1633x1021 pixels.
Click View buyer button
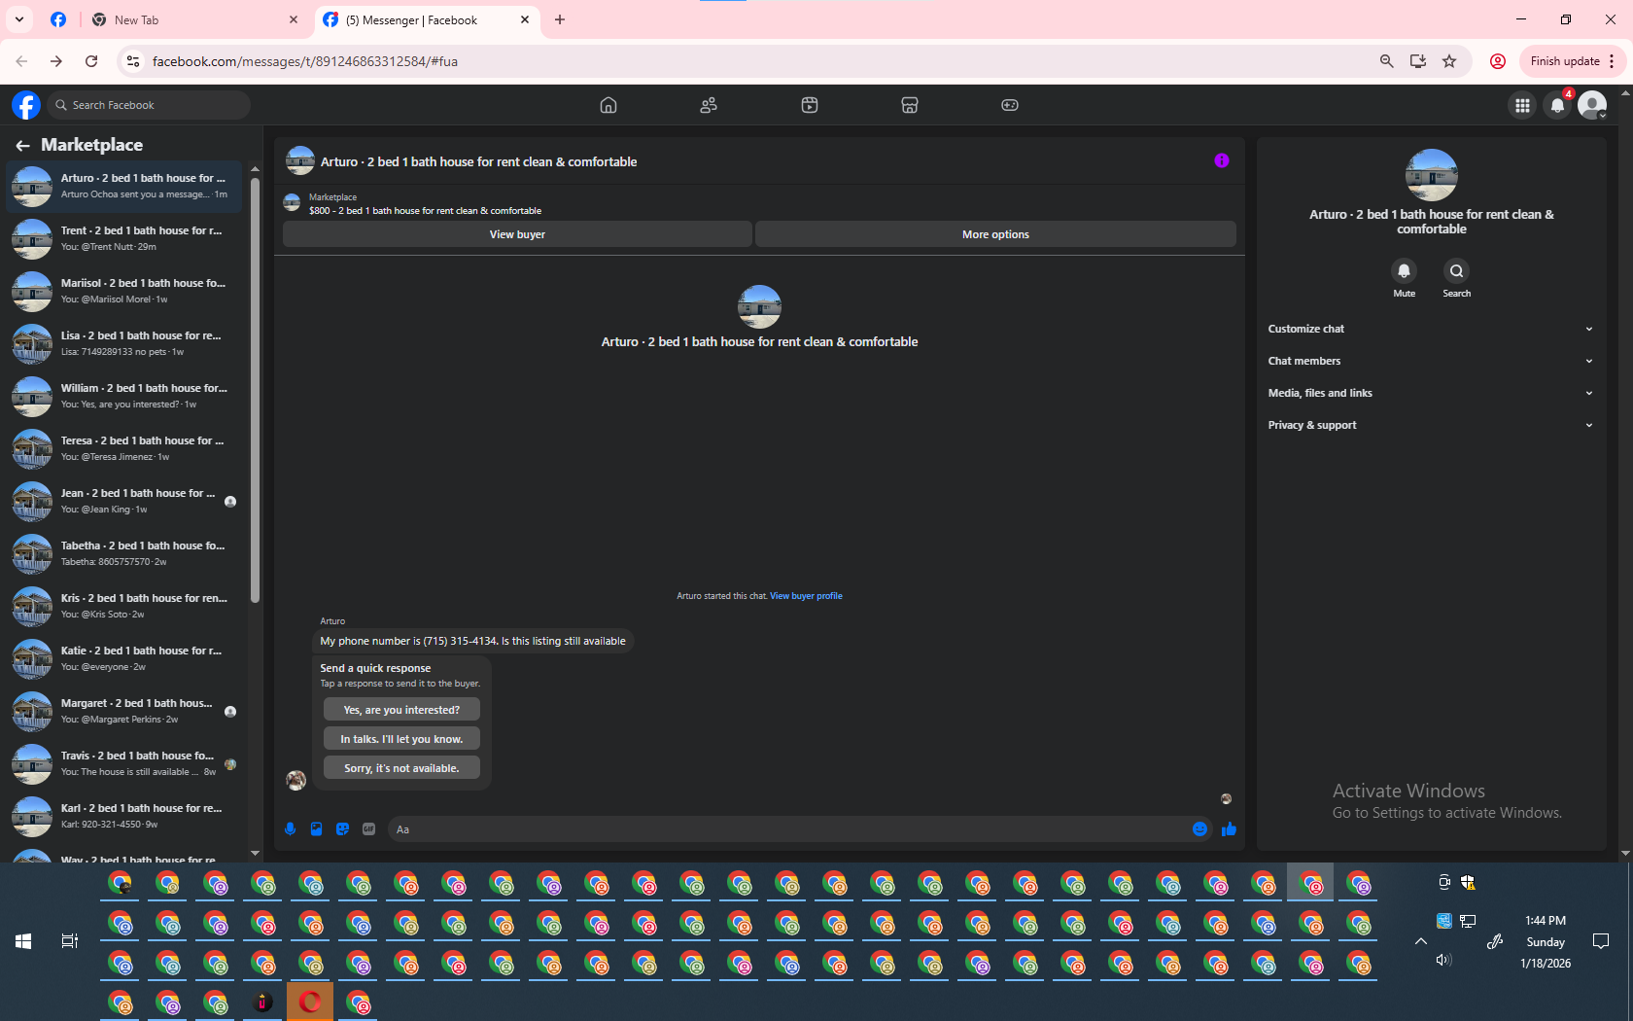[517, 234]
